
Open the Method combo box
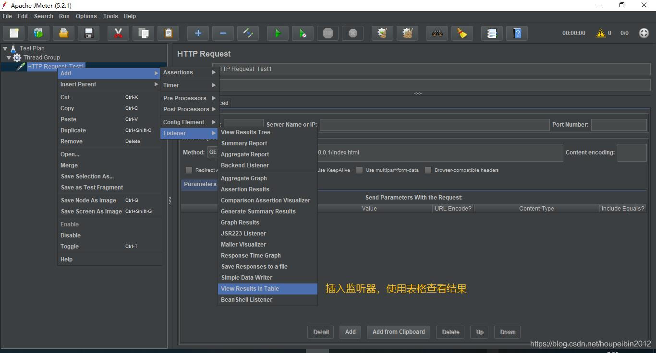[213, 153]
